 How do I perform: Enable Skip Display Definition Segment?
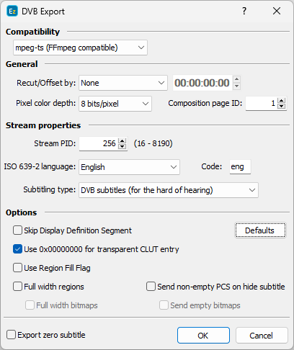click(17, 230)
